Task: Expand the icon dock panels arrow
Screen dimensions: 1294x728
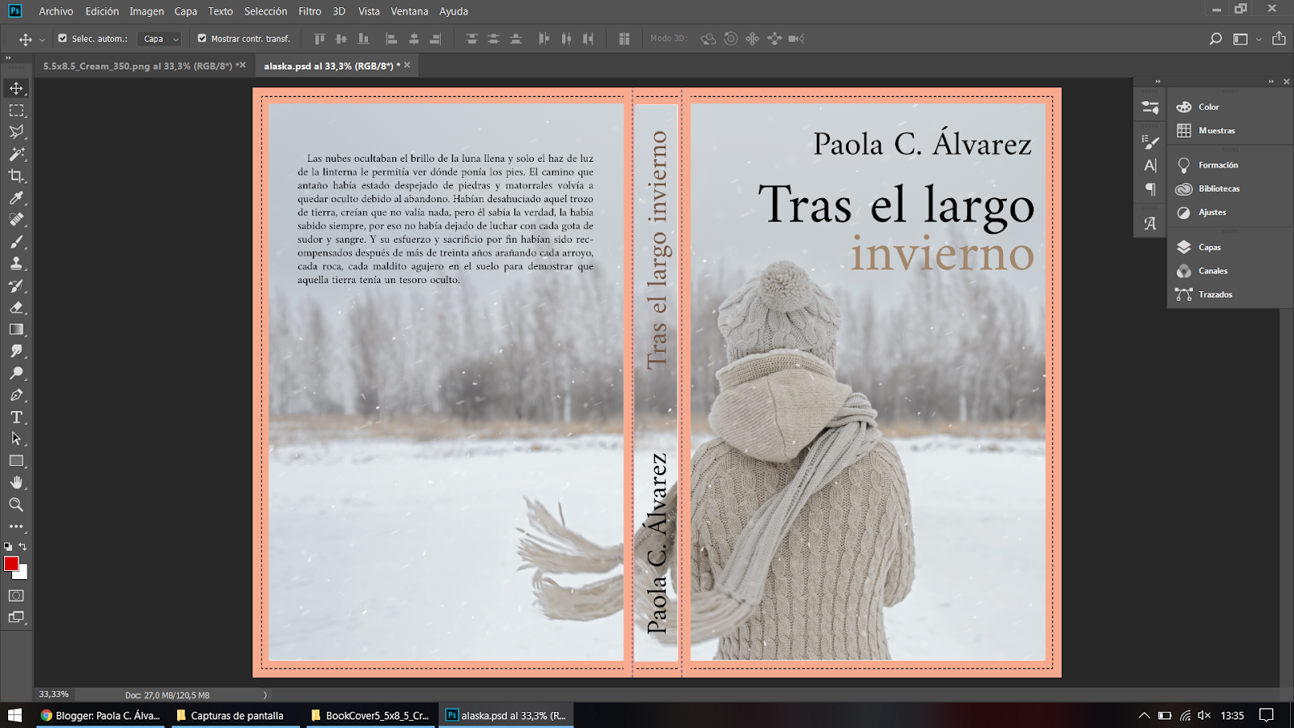Action: tap(1158, 82)
